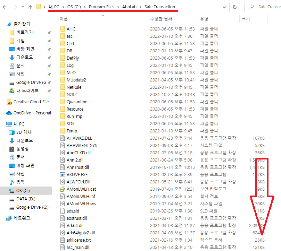Viewport: 281px width, 251px height.
Task: Select 내 PC computer icon in sidebar
Action: [x=9, y=124]
